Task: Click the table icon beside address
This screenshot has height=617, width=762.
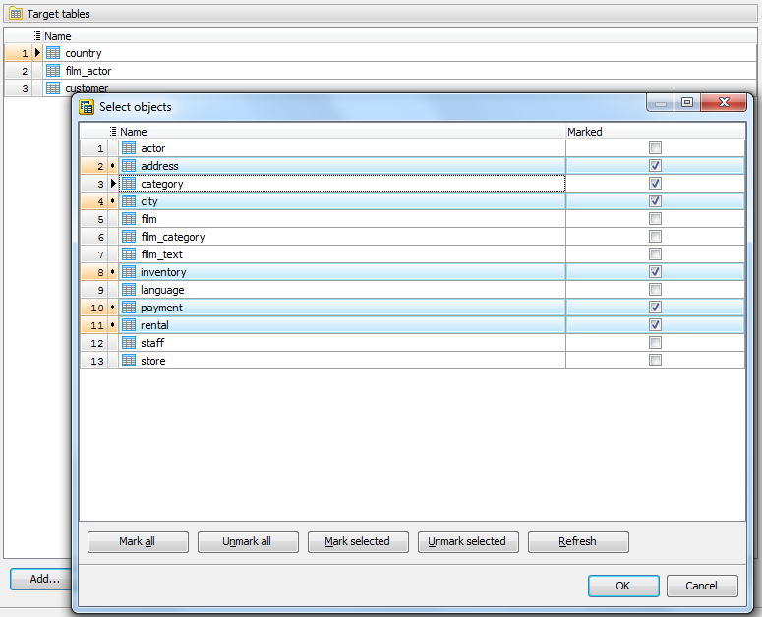Action: pos(129,166)
